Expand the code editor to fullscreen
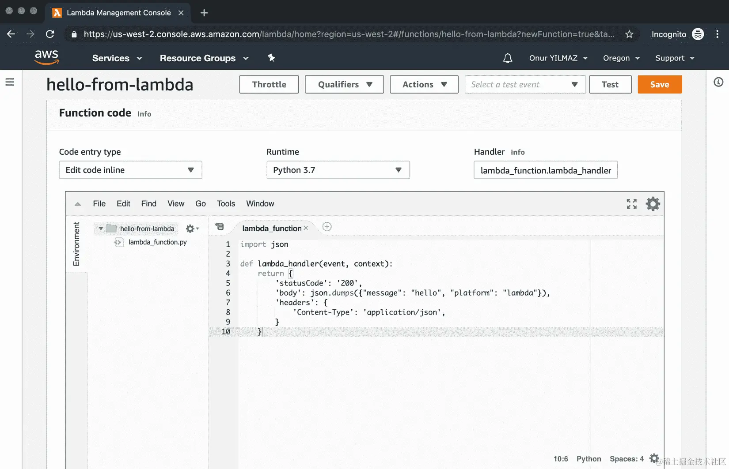 pyautogui.click(x=631, y=203)
